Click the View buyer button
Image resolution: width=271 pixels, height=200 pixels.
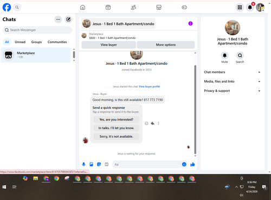coord(108,45)
